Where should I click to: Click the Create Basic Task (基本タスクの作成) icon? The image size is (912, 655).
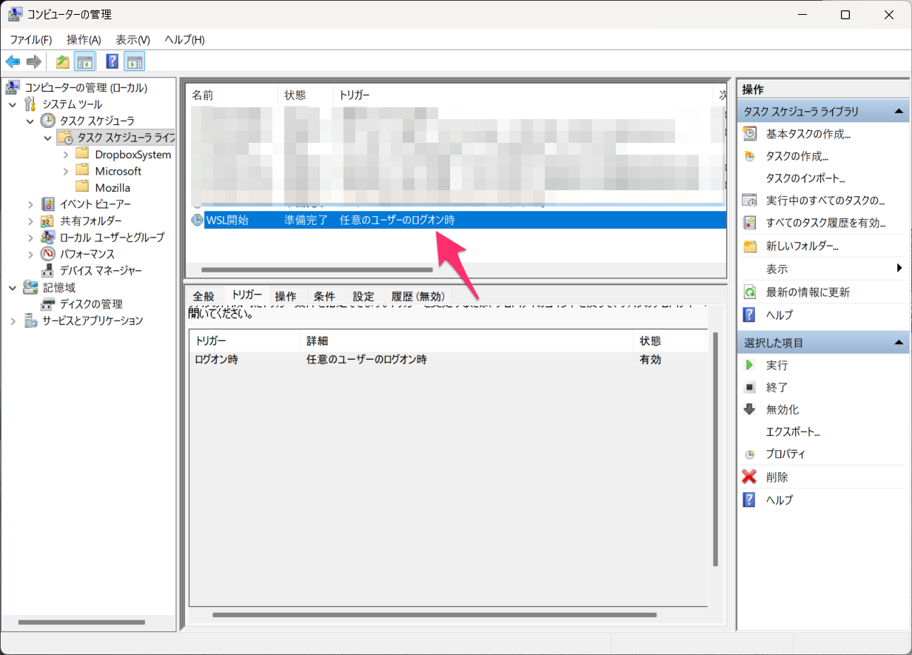coord(749,134)
